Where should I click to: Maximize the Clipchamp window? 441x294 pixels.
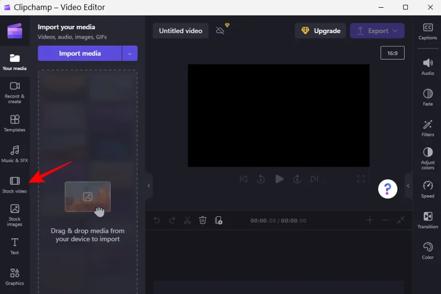click(405, 7)
